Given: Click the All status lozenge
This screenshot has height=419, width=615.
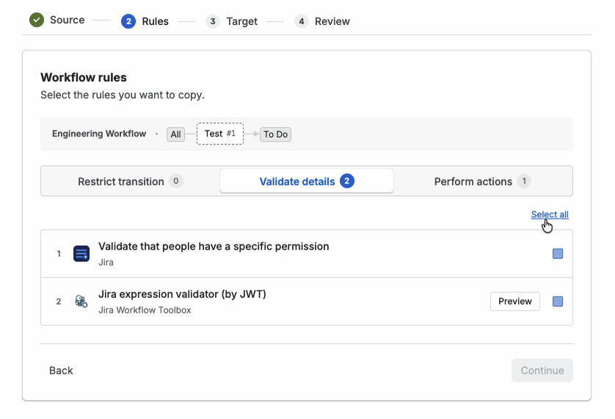Looking at the screenshot, I should (175, 134).
